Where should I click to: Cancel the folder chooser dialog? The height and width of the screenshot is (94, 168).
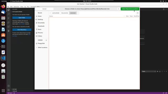point(44,9)
